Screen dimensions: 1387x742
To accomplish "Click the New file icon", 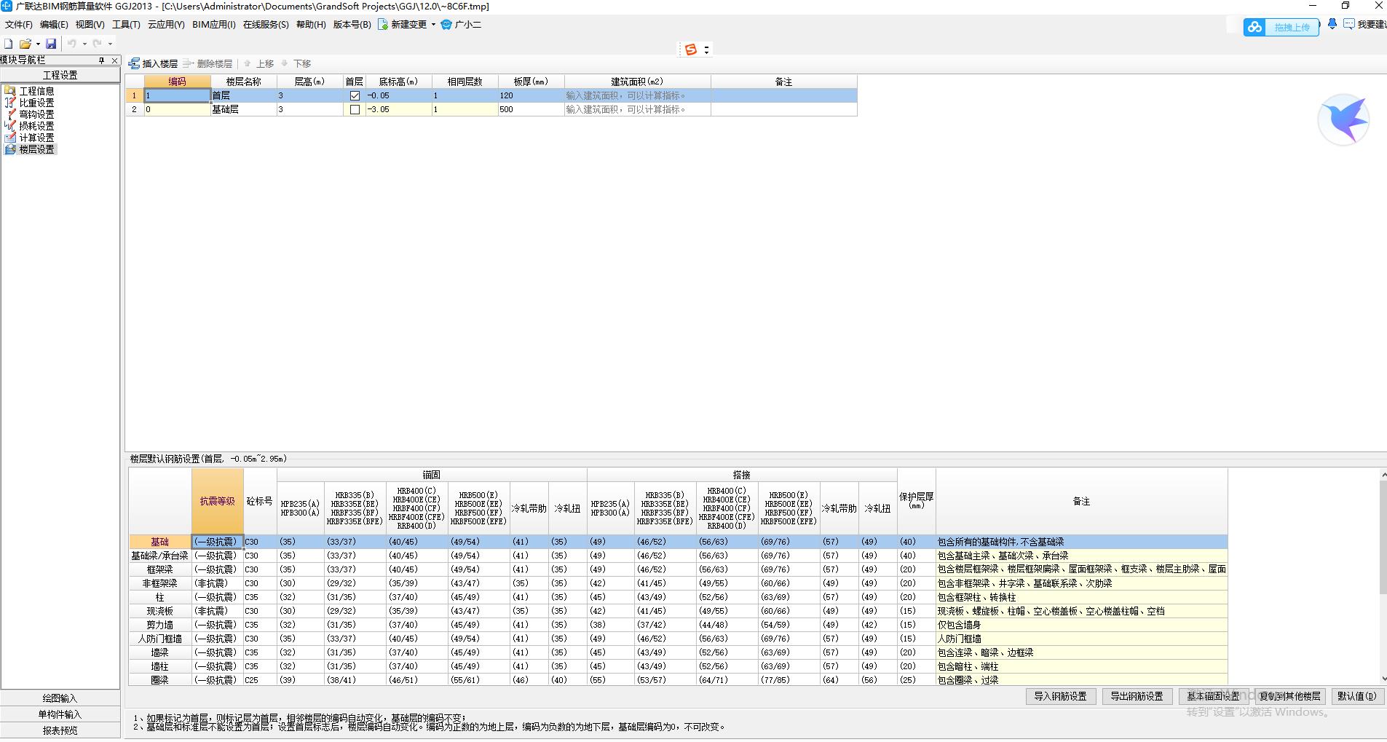I will (x=9, y=44).
